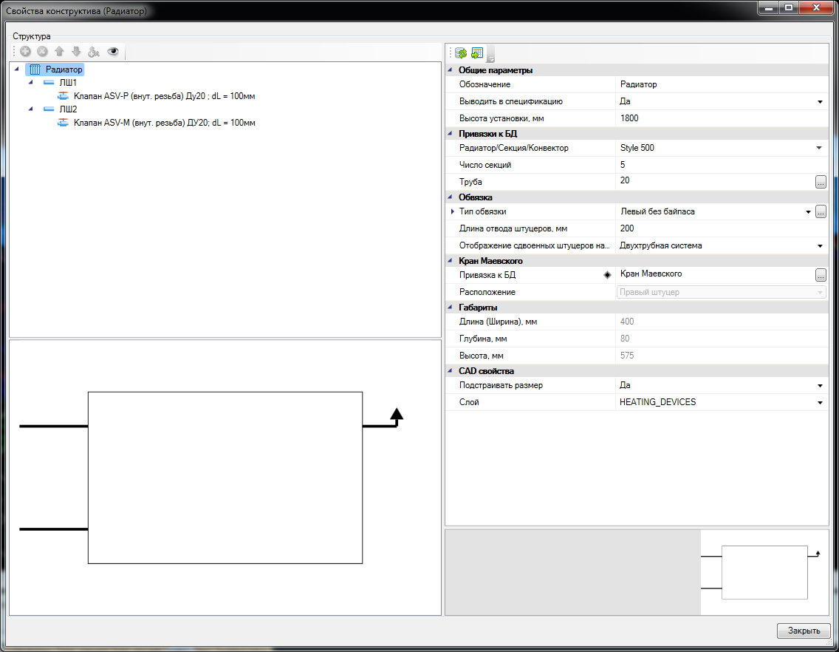
Task: Click the ellipsis button for Труба
Action: [821, 181]
